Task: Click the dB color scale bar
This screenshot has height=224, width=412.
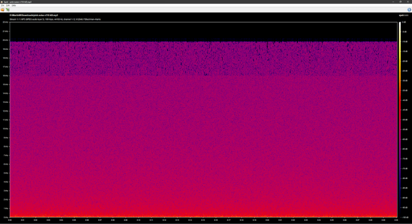Action: coord(399,118)
